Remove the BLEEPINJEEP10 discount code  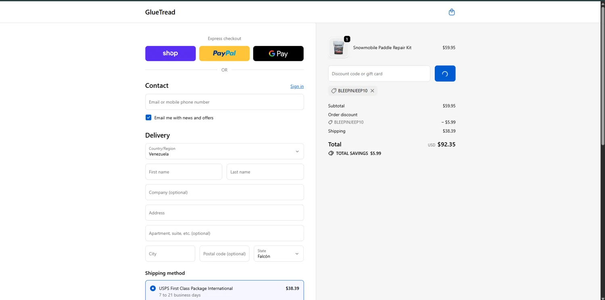coord(372,91)
